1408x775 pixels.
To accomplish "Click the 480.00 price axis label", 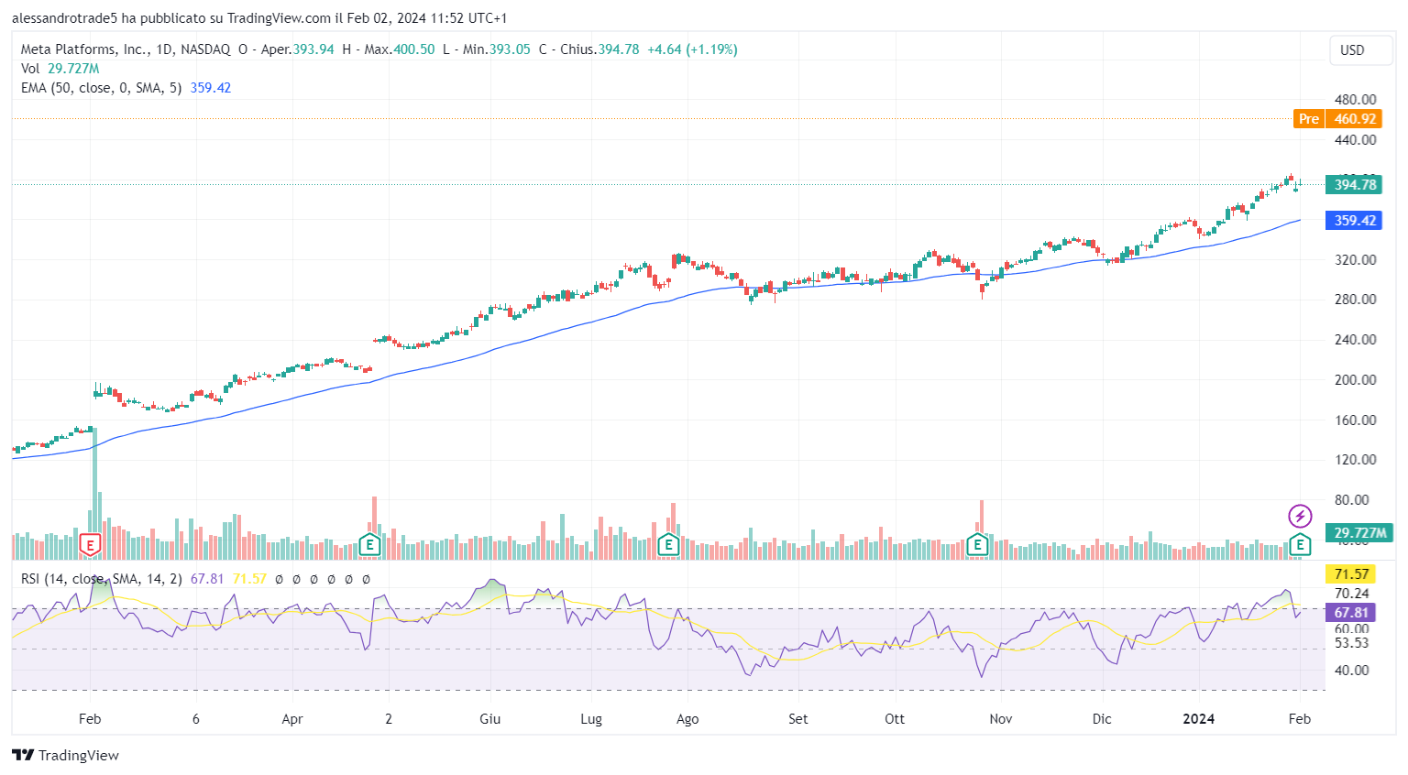I will [1356, 100].
